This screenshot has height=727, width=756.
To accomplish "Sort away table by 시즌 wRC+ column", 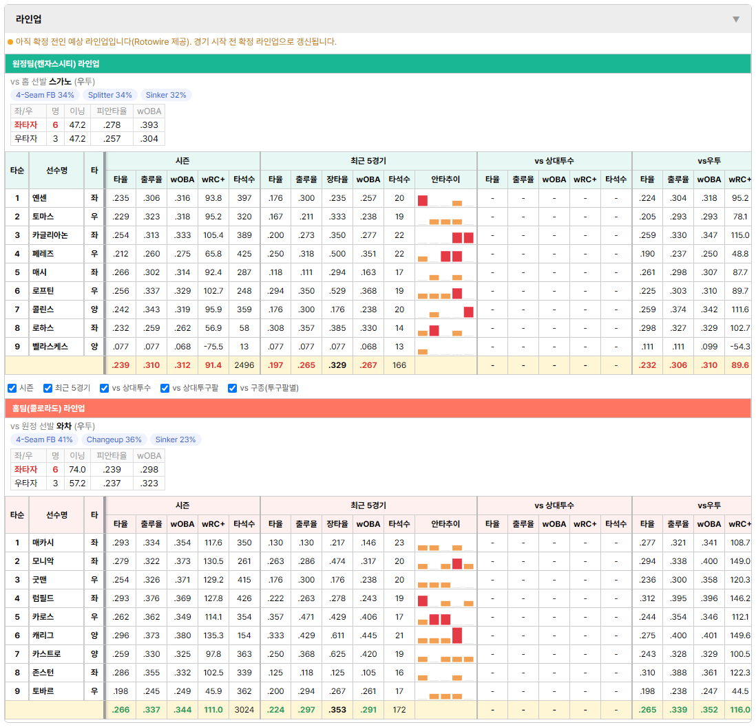I will 213,180.
